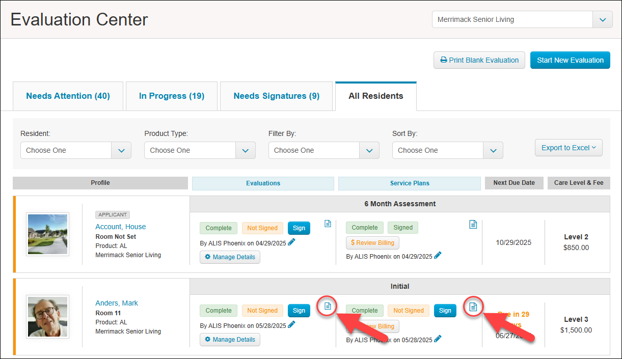Open document icon for Anders, Mark evaluation
This screenshot has width=622, height=359.
point(328,306)
